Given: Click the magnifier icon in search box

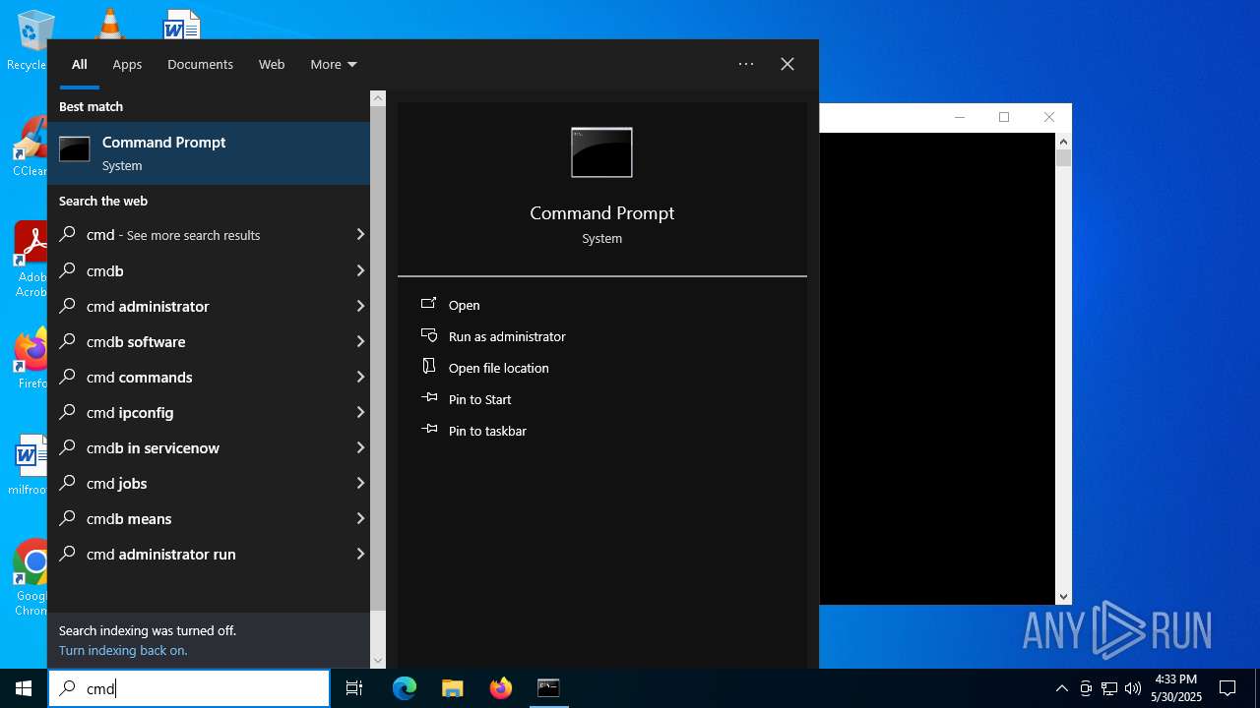Looking at the screenshot, I should (68, 688).
